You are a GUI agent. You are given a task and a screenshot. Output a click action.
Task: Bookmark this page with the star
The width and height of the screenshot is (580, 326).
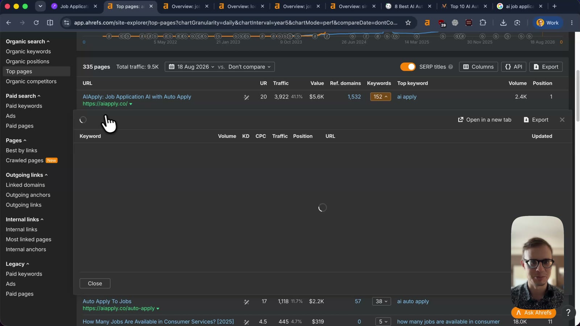click(x=408, y=23)
